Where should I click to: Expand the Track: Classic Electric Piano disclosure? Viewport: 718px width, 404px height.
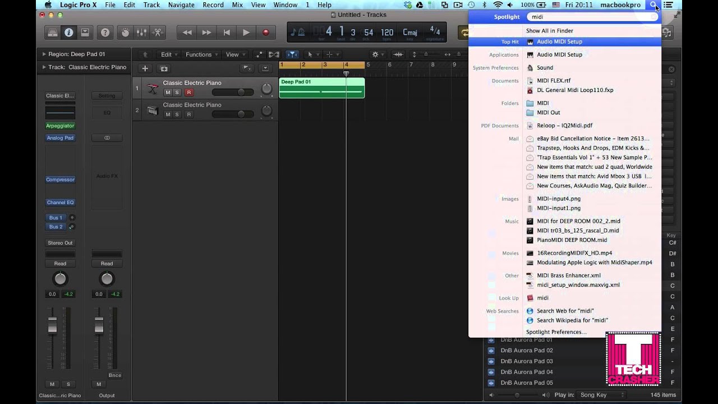44,67
